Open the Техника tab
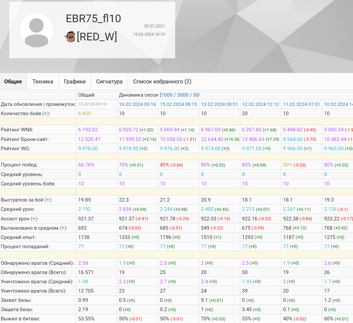Image resolution: width=353 pixels, height=323 pixels. (43, 81)
